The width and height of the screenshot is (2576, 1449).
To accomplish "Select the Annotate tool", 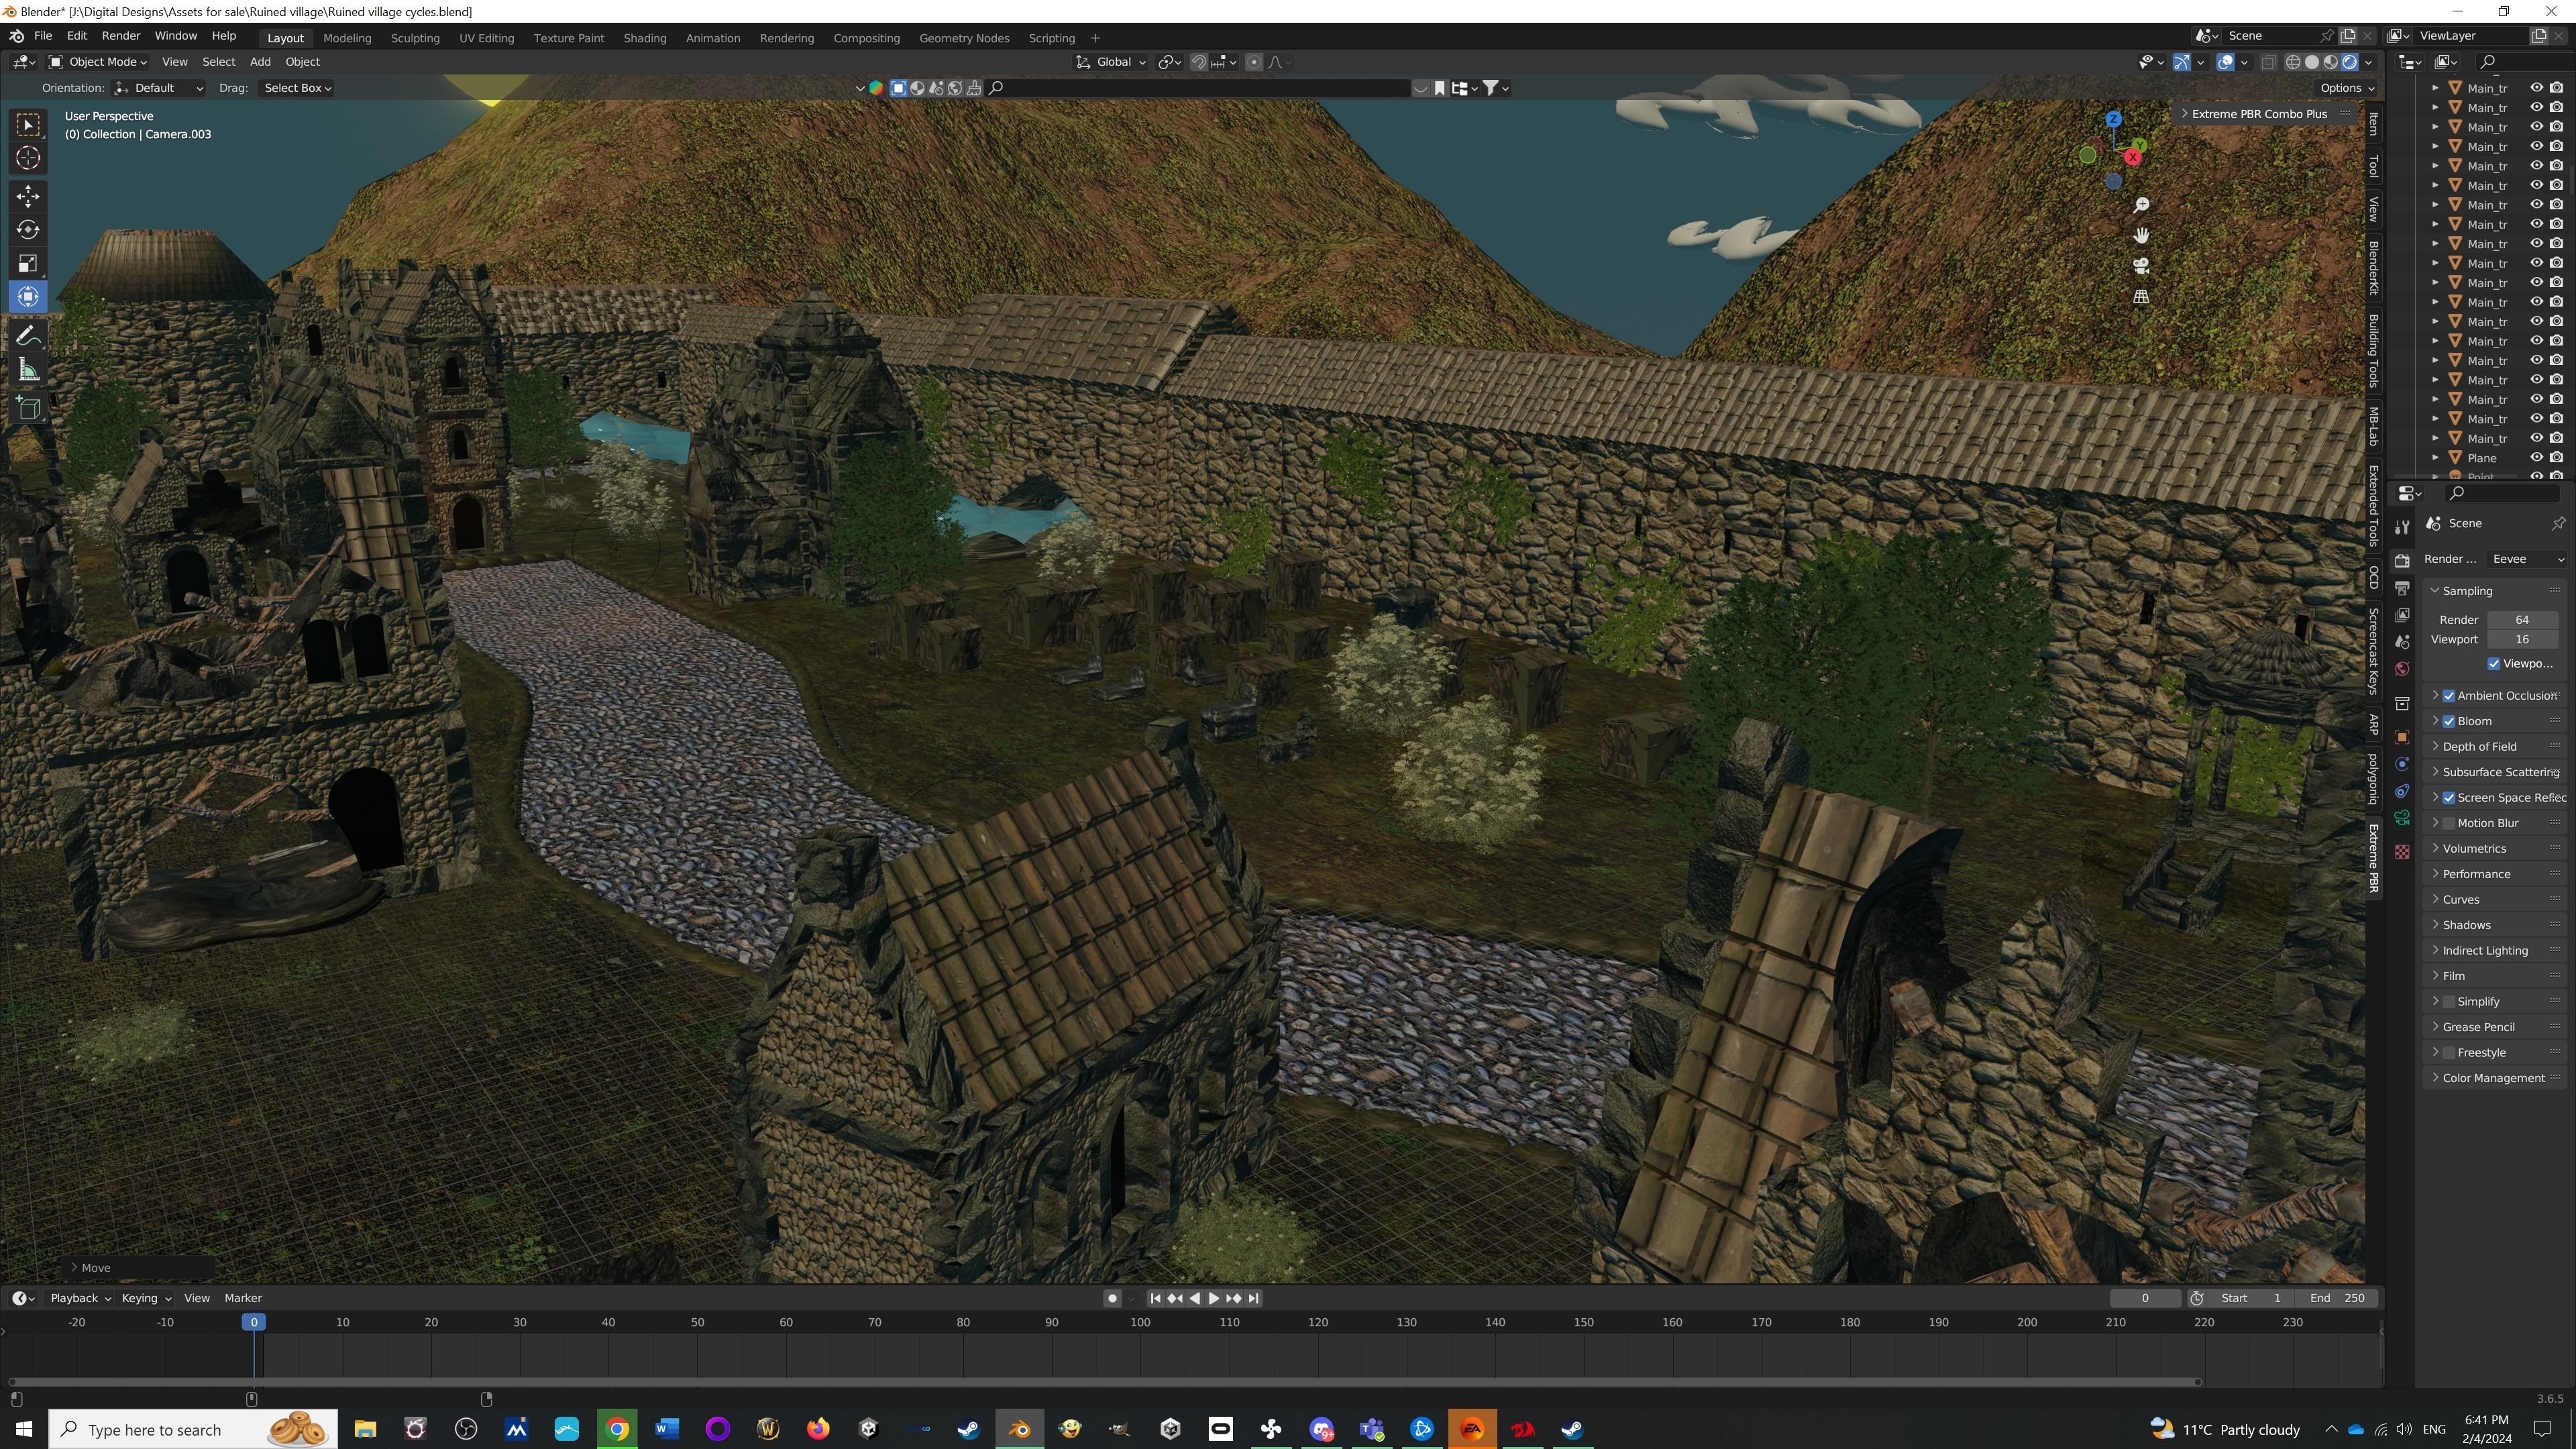I will click(x=28, y=336).
